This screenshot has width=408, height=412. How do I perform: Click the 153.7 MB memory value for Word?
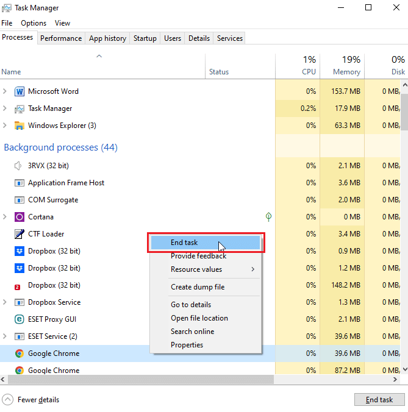tap(345, 91)
